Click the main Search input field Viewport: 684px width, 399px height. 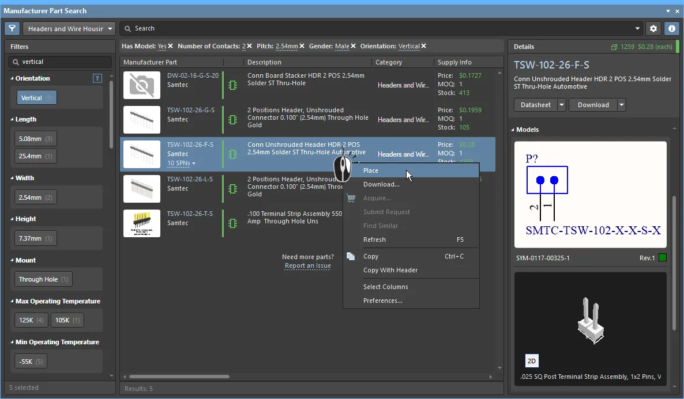379,29
